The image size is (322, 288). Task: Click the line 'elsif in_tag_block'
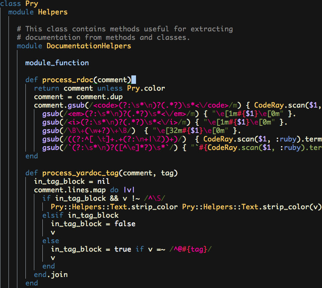[80, 215]
